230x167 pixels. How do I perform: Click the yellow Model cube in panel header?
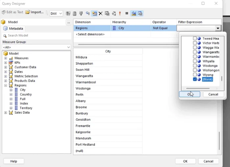tap(3, 22)
